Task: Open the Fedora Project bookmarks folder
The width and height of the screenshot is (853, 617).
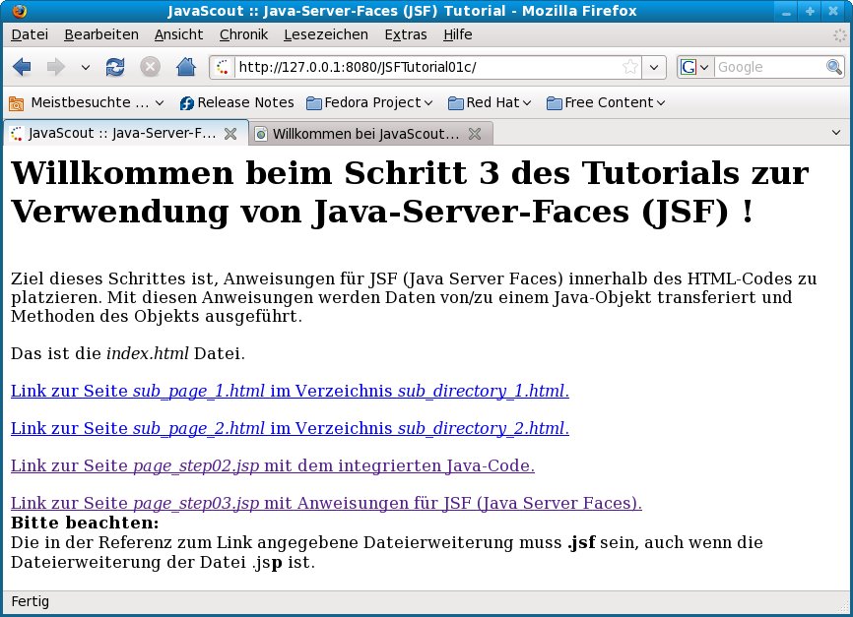Action: (369, 102)
